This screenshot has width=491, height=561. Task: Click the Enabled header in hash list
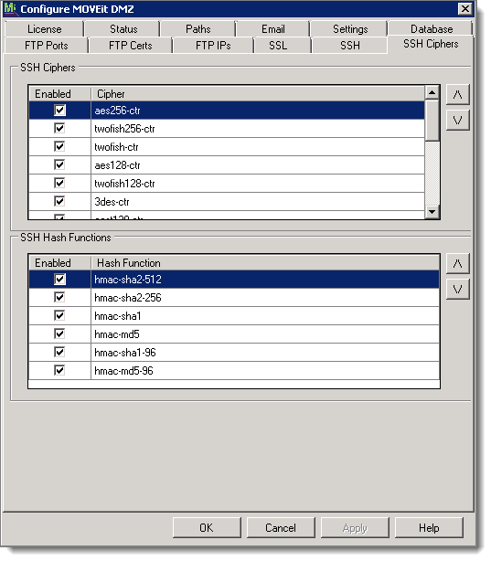[x=59, y=263]
